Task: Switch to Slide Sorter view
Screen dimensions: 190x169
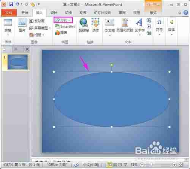Action: click(x=115, y=165)
